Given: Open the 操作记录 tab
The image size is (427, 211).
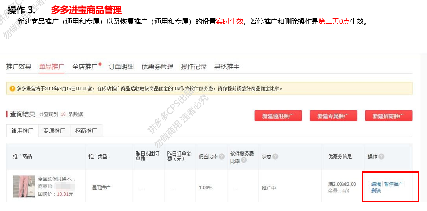Looking at the screenshot, I should pos(193,67).
